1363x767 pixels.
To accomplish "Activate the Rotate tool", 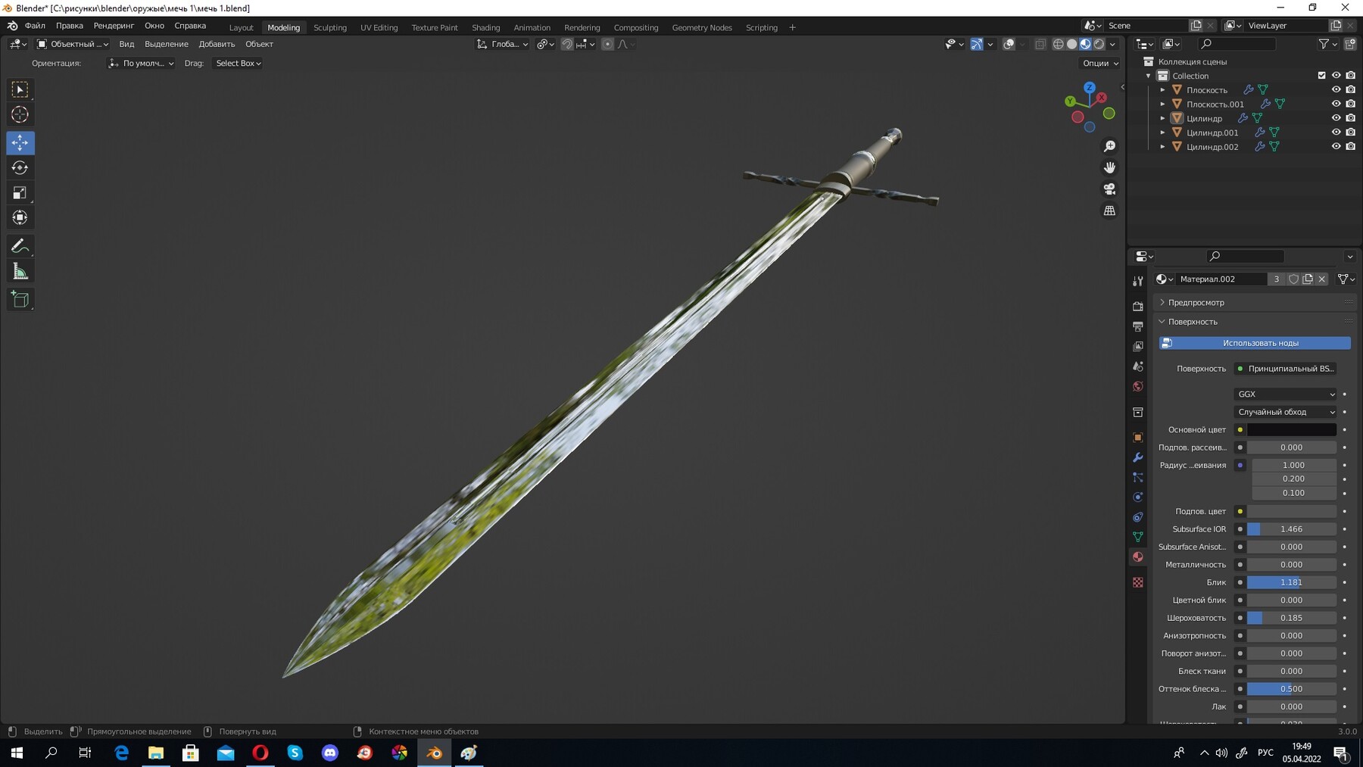I will [20, 168].
